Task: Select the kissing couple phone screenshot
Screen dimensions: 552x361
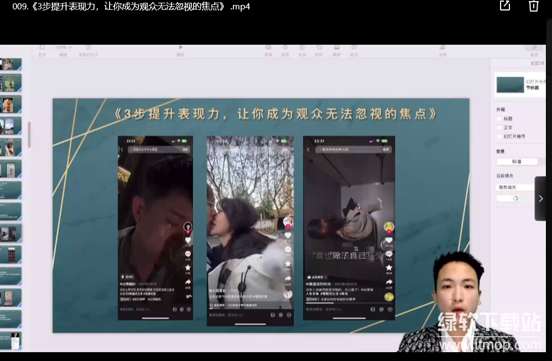Action: pyautogui.click(x=251, y=231)
